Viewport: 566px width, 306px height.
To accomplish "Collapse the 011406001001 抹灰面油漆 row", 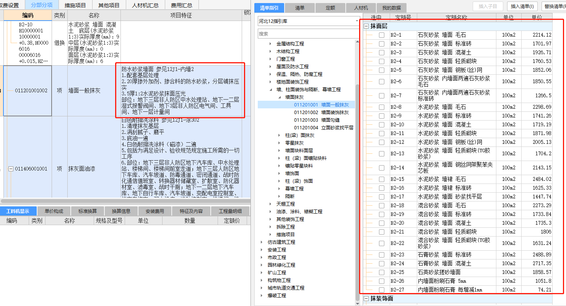I will click(11, 169).
